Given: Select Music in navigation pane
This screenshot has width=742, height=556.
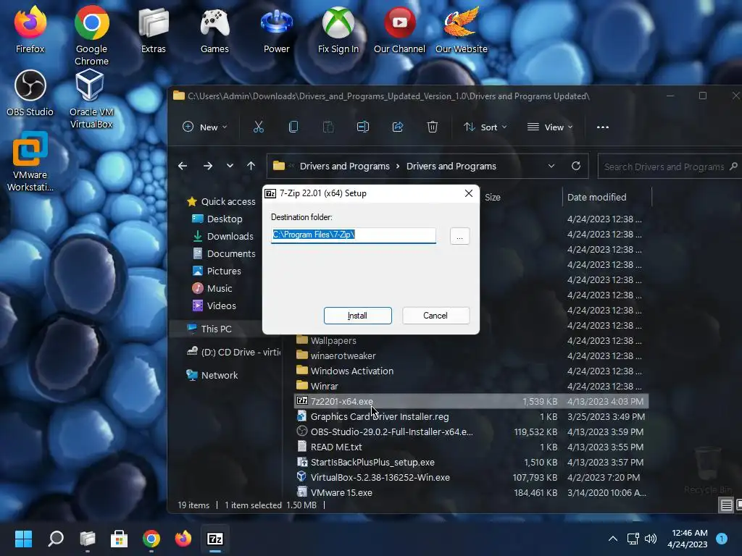Looking at the screenshot, I should 212,288.
